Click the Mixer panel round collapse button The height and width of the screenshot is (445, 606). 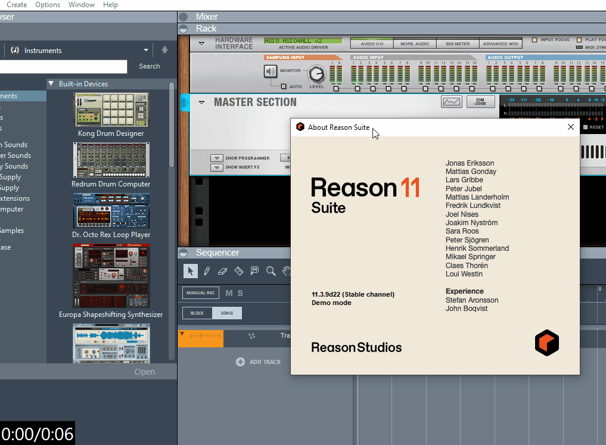click(x=184, y=17)
